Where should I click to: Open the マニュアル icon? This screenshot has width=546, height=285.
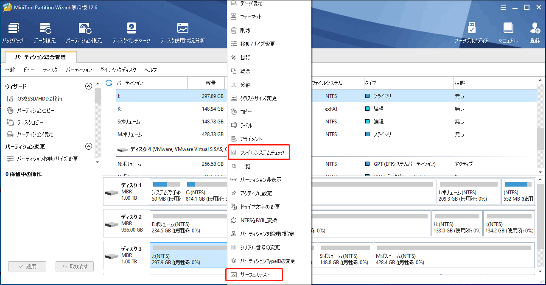tap(507, 32)
